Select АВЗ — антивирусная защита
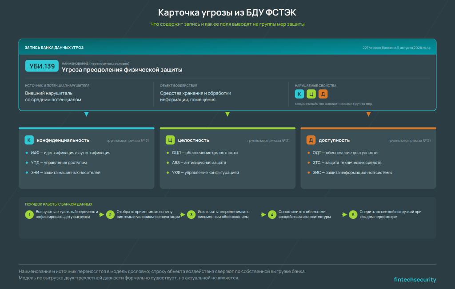455x289 pixels. point(199,162)
